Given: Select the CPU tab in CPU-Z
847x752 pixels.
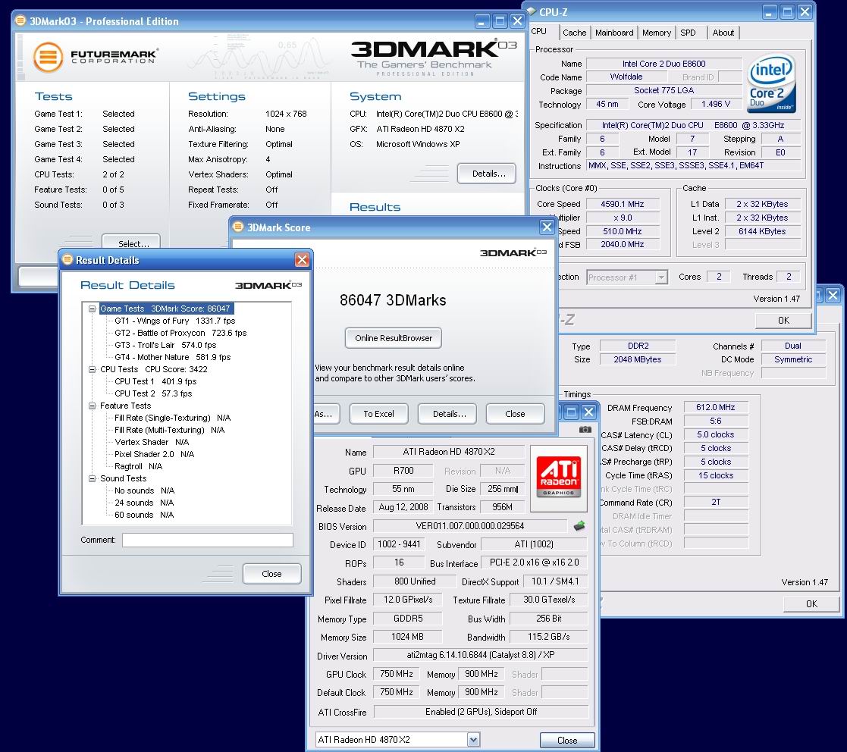Looking at the screenshot, I should 541,31.
